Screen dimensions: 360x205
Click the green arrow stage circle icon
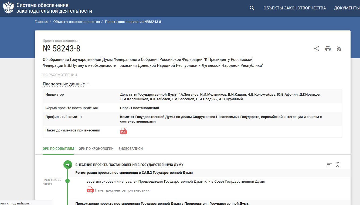coord(68,165)
